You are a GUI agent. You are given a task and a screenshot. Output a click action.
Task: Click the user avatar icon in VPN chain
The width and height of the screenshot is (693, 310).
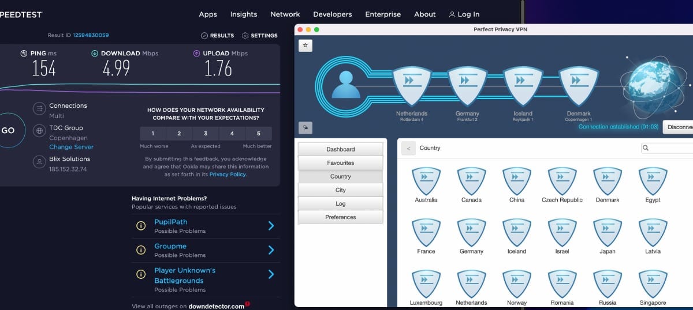pos(346,85)
